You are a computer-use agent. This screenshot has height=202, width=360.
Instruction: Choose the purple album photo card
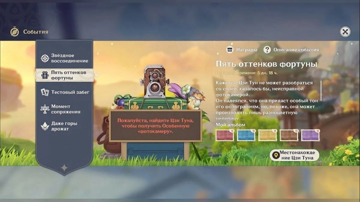310,135
